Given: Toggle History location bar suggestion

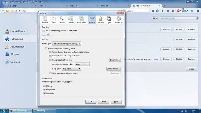Looking at the screenshot, I should click(x=44, y=86).
